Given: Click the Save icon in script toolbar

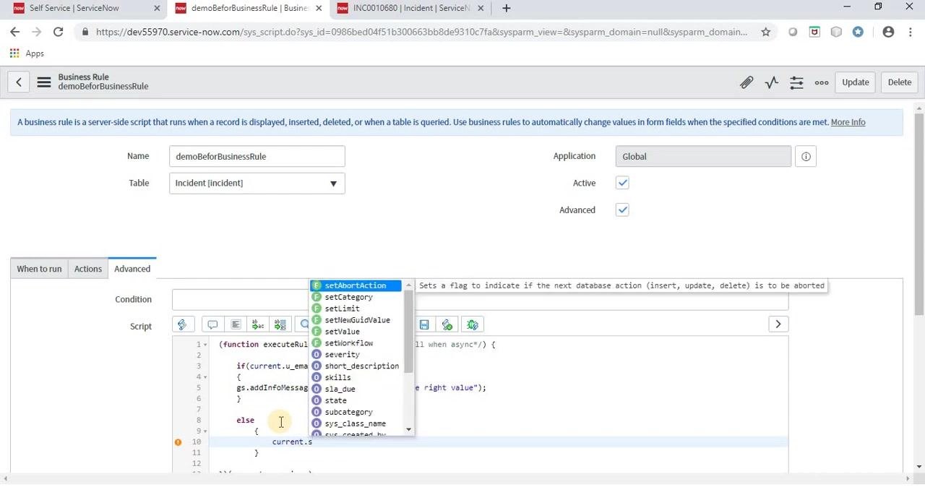Looking at the screenshot, I should pyautogui.click(x=424, y=324).
